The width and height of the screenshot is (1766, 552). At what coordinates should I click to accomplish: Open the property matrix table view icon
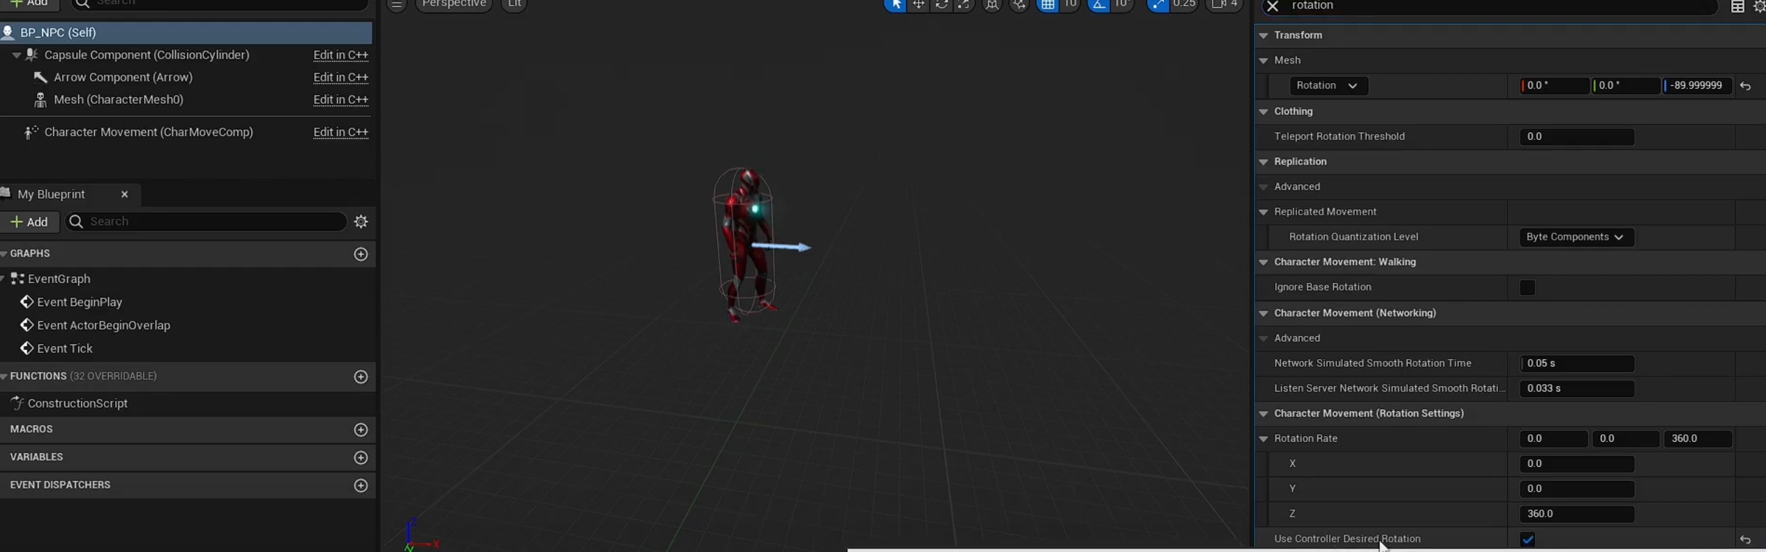[1737, 6]
